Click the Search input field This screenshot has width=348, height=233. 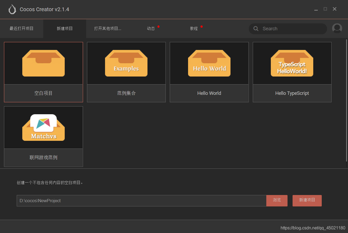click(288, 29)
